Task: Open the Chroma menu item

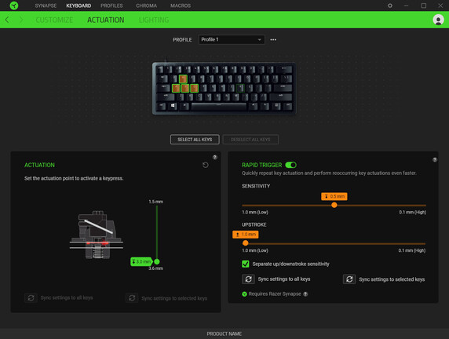Action: point(146,5)
